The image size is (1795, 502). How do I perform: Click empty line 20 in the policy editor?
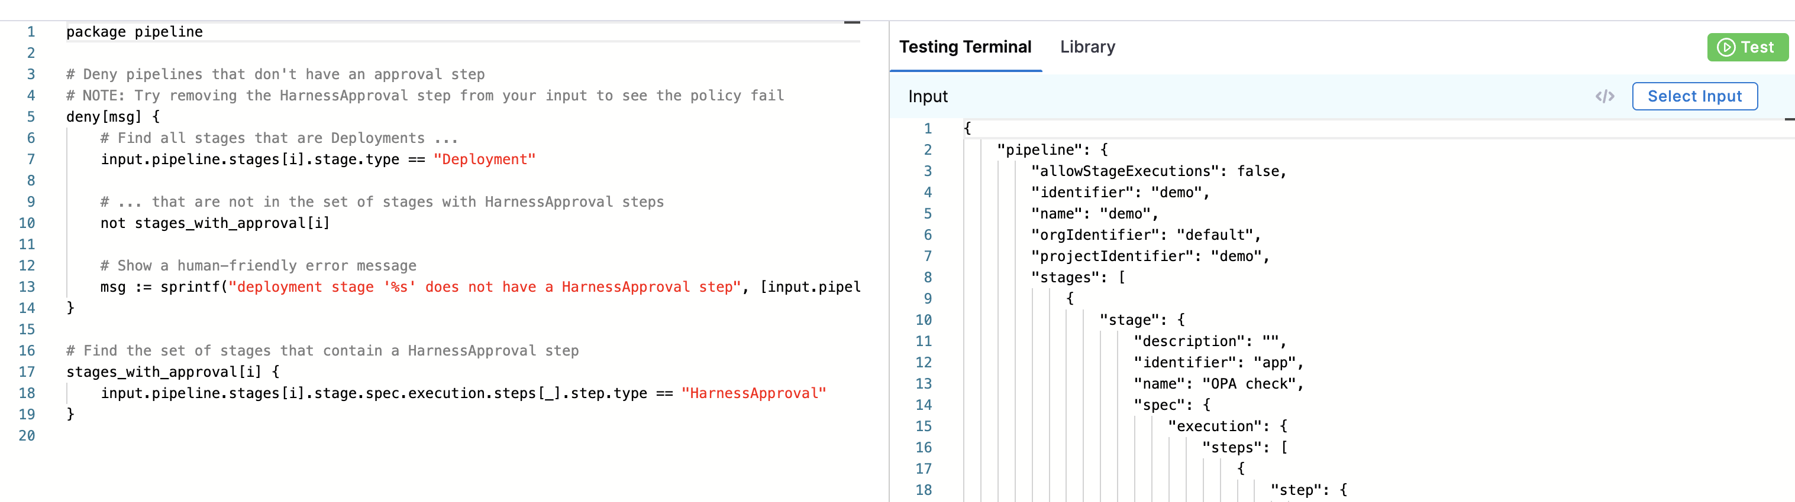point(279,436)
